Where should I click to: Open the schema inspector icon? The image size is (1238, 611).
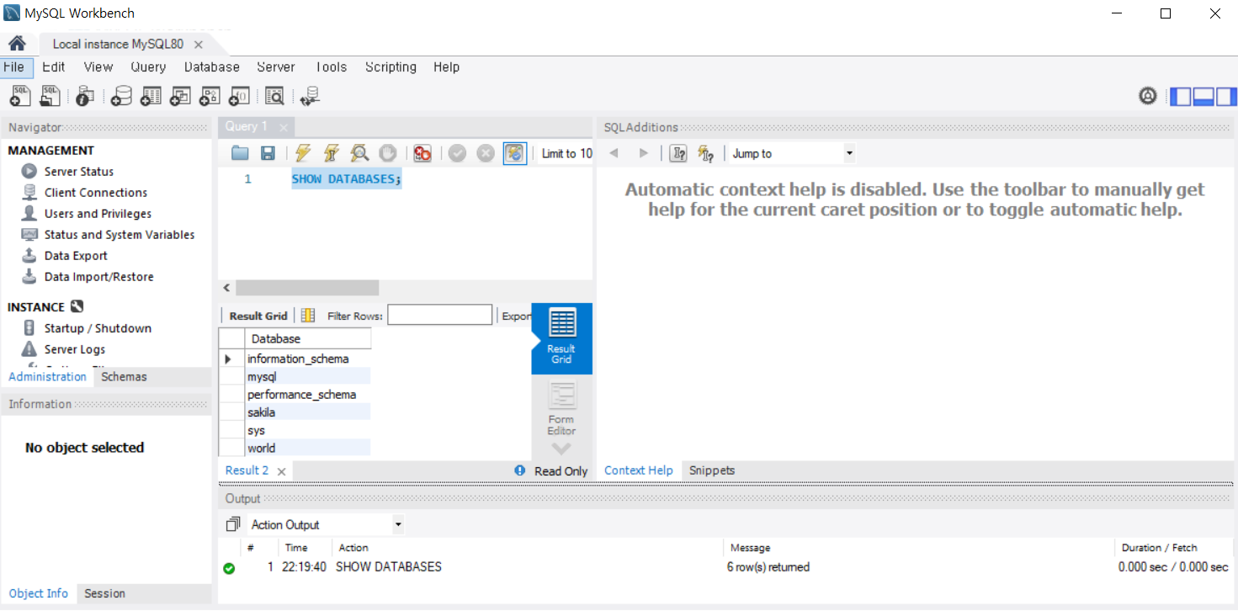click(84, 96)
